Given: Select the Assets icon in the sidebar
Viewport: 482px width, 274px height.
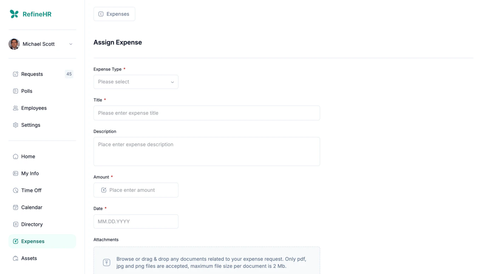Looking at the screenshot, I should (x=16, y=258).
